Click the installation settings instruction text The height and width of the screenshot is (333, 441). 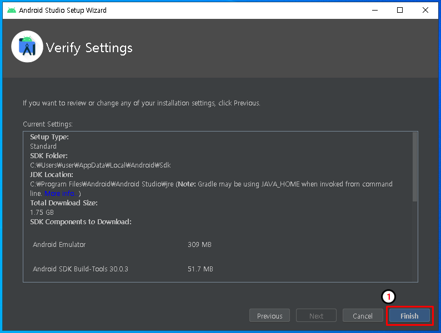pos(142,103)
